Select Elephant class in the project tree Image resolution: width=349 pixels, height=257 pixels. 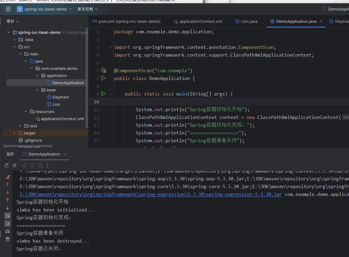click(61, 97)
